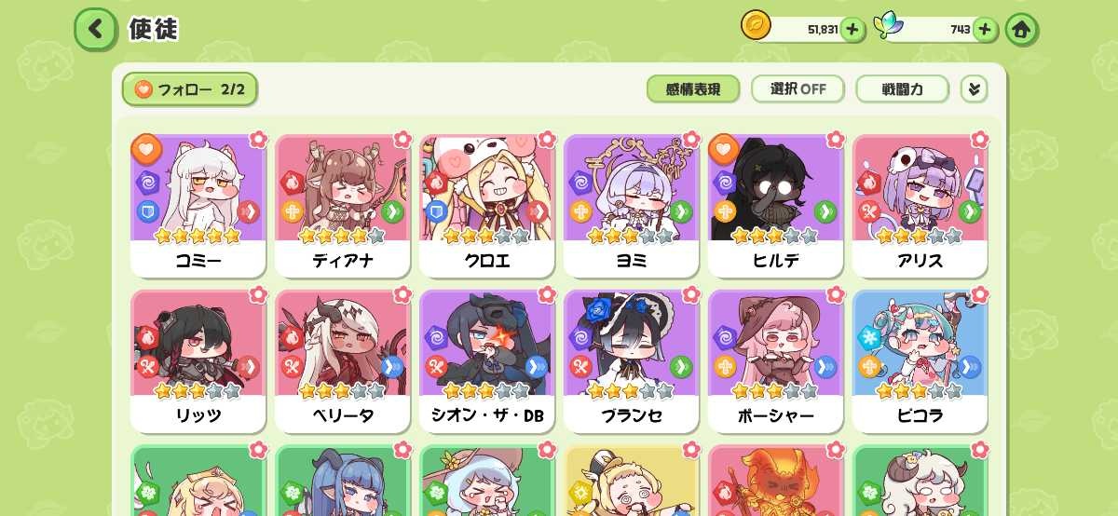Viewport: 1118px width, 516px height.
Task: Click the flower badge on ディアナ card
Action: tap(402, 139)
